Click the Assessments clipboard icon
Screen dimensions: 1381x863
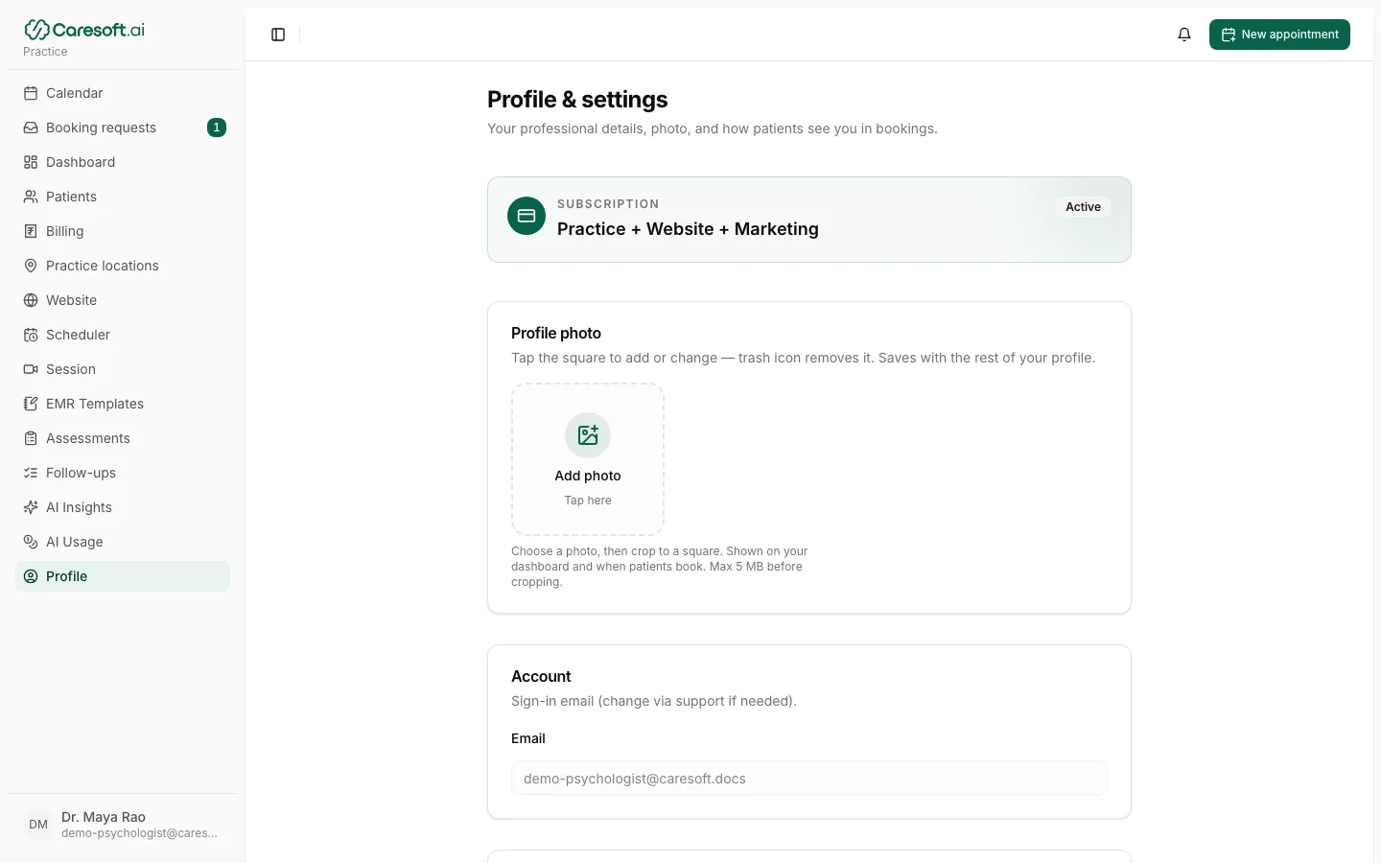(x=31, y=438)
